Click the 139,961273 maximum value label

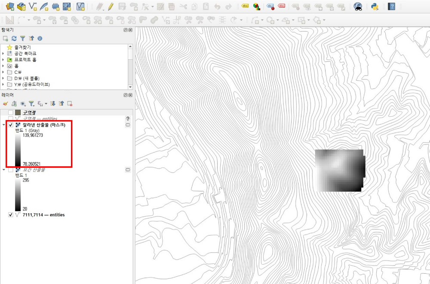coord(33,135)
